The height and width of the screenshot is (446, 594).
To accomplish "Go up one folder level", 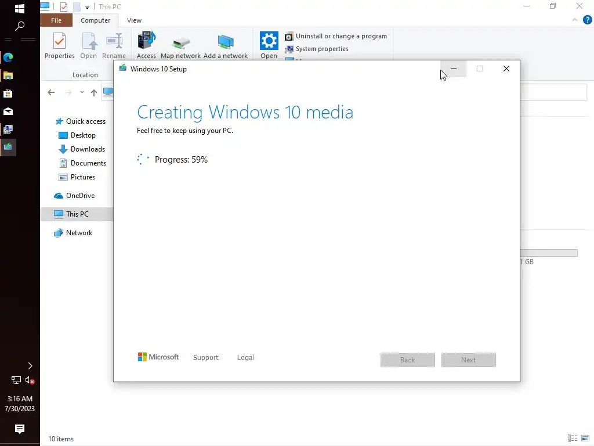I will (94, 92).
